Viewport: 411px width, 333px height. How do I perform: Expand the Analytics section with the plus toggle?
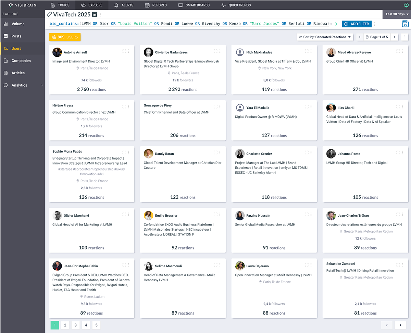pos(42,85)
